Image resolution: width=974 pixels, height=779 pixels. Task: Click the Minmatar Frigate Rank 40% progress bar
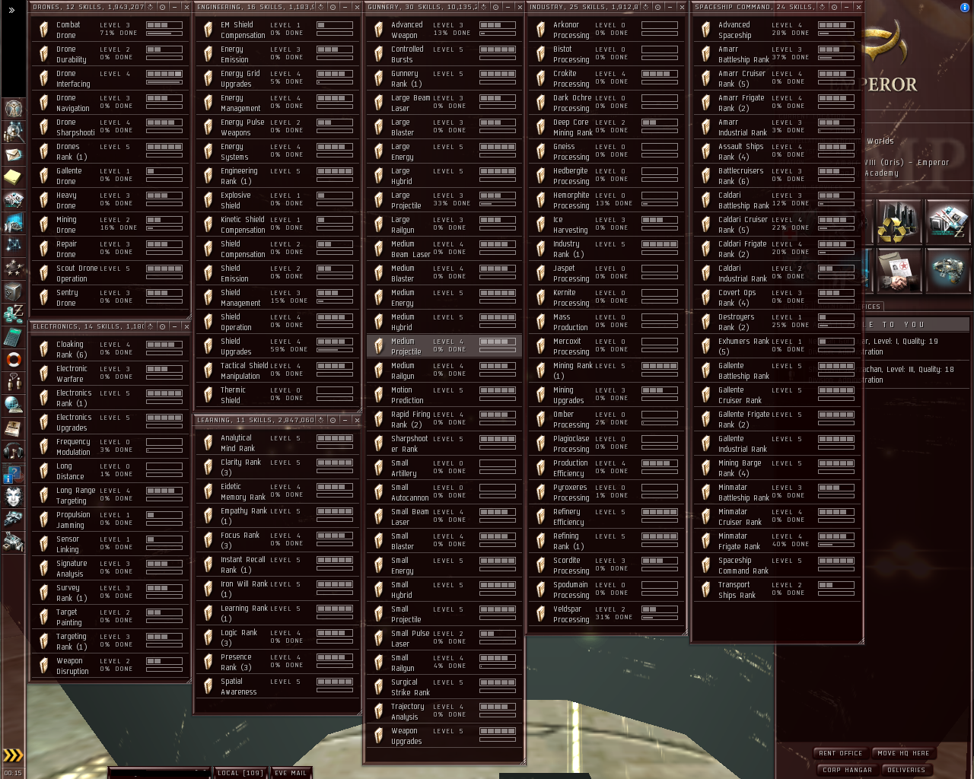[x=836, y=545]
